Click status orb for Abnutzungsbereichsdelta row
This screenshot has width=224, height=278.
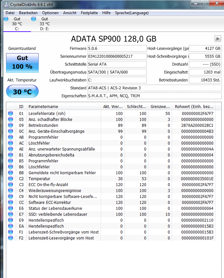pos(11,155)
